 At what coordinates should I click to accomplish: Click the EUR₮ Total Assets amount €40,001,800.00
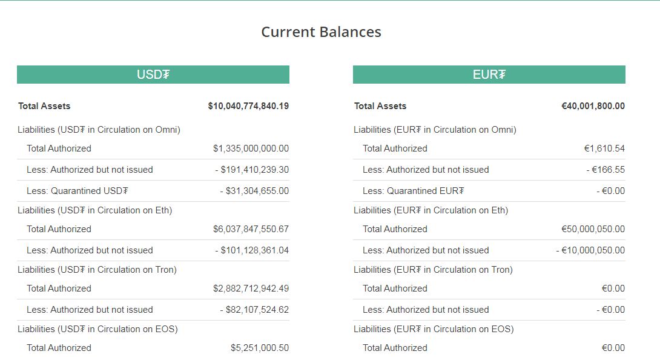[593, 106]
